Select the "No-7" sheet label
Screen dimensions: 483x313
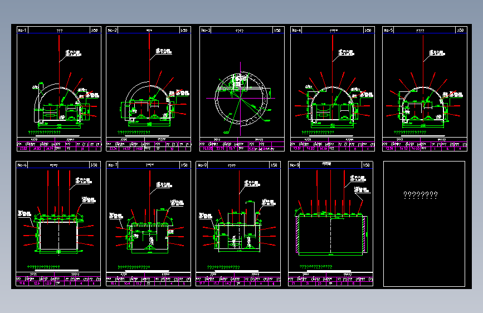[113, 165]
